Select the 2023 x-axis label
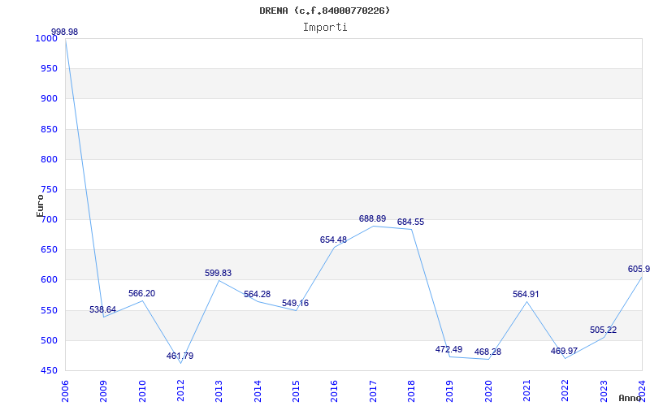 point(604,391)
